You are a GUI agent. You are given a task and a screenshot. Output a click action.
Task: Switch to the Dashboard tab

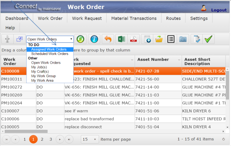click(17, 18)
